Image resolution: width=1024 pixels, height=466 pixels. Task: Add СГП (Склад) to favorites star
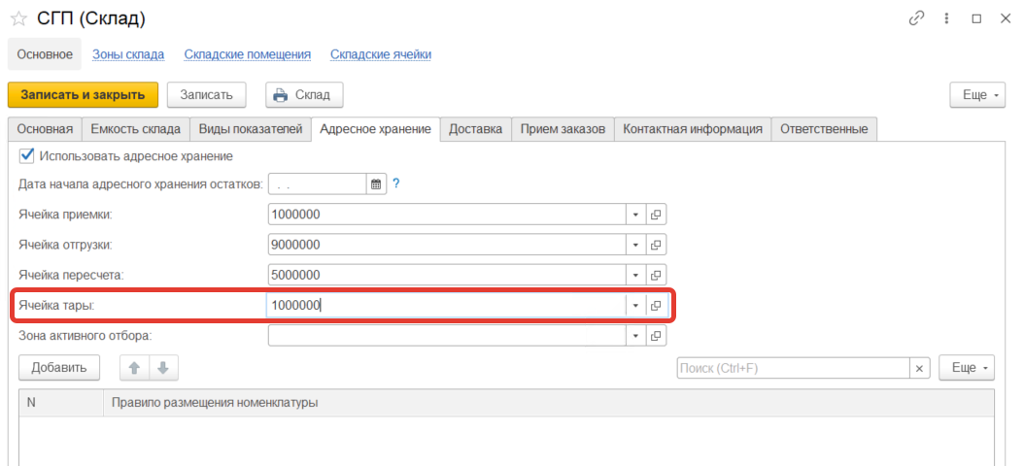pos(18,18)
